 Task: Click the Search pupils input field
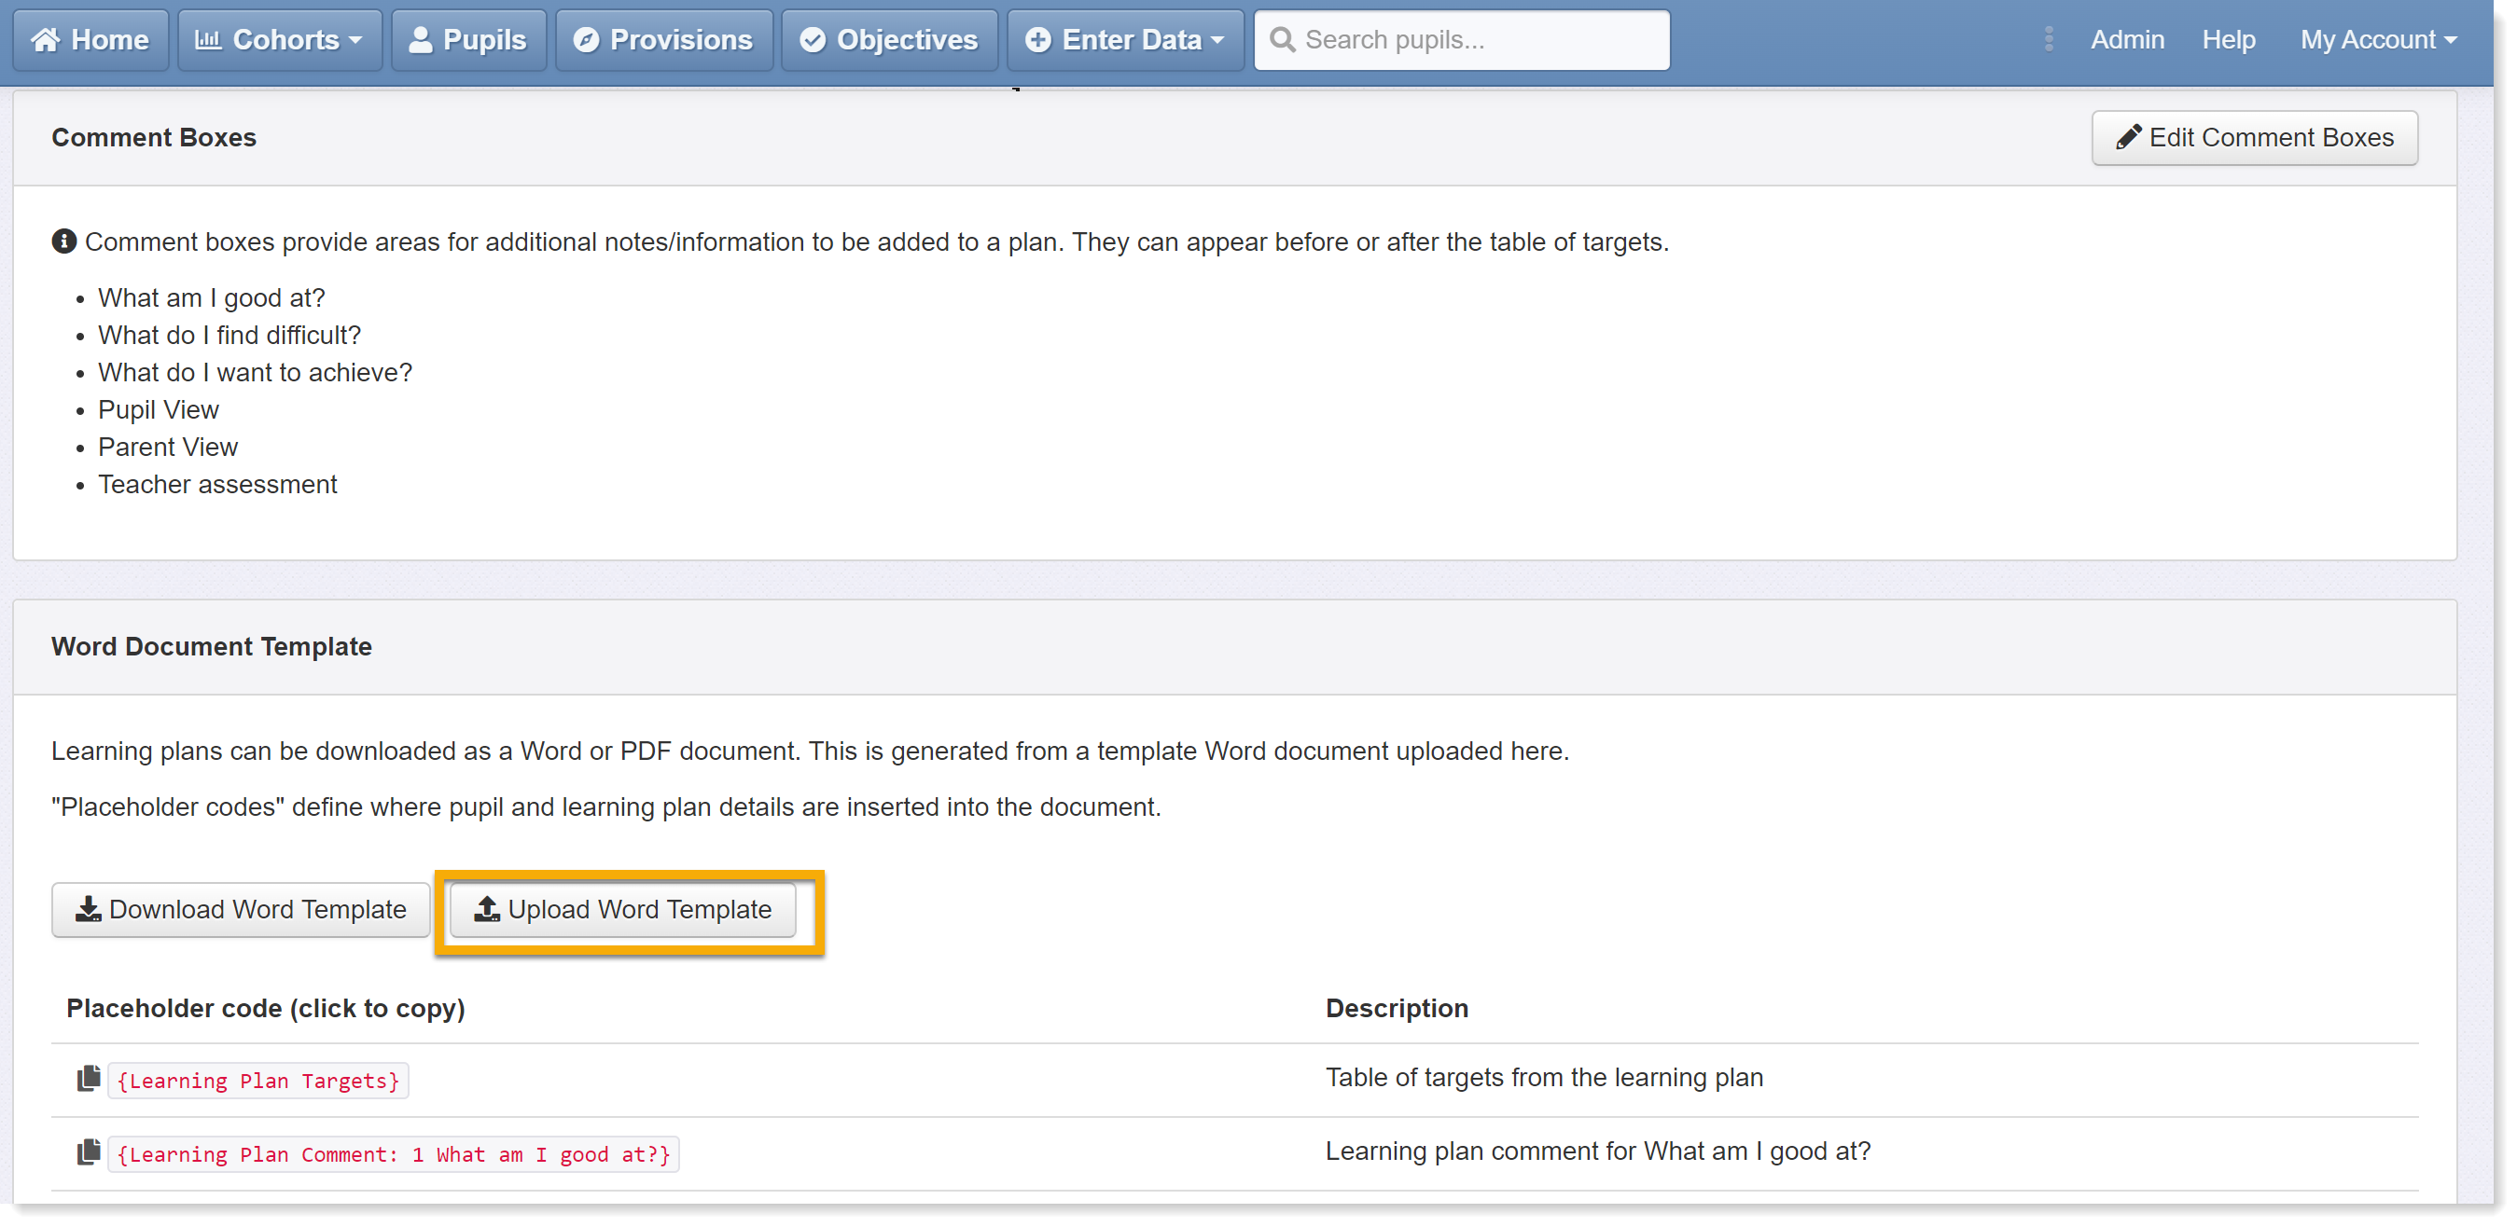point(1462,40)
